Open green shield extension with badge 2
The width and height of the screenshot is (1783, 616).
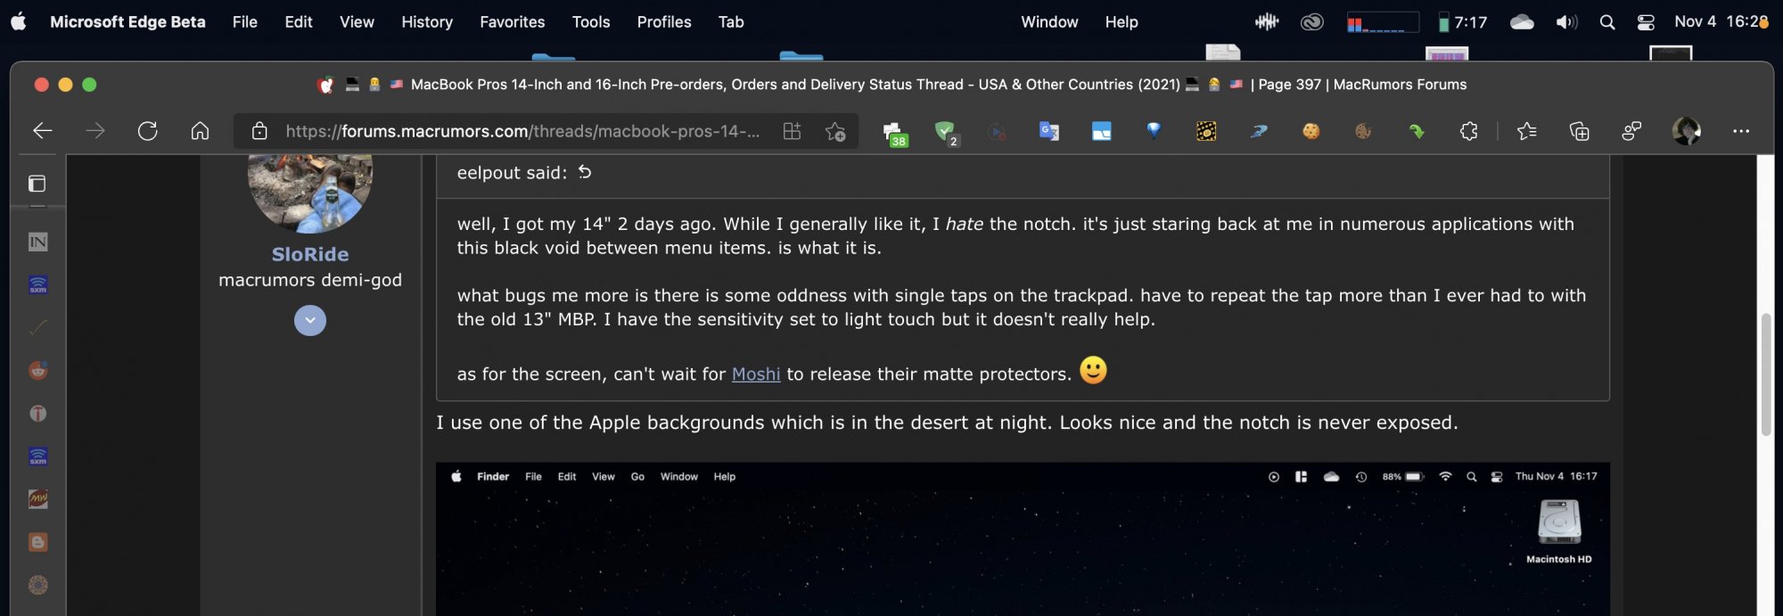(947, 134)
